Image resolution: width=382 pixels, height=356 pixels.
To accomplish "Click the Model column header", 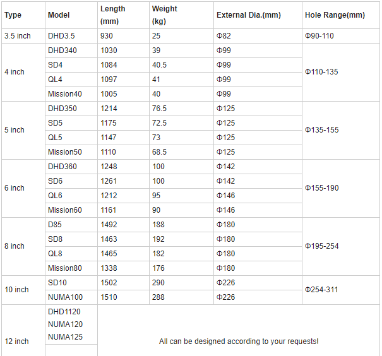I will pos(59,15).
